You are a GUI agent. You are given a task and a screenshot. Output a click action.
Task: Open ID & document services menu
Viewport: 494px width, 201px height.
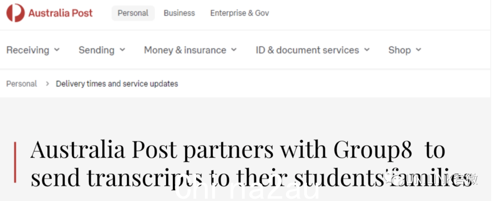[307, 50]
